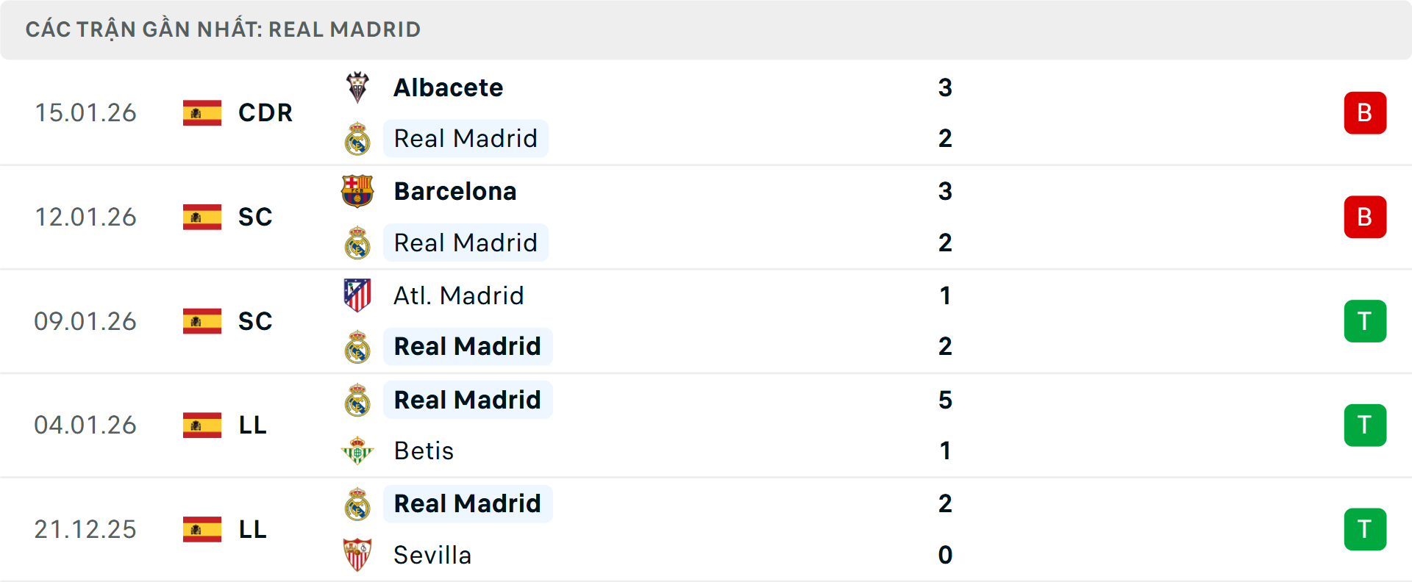The width and height of the screenshot is (1412, 582).
Task: Open the CÁC TRẬN GẦN NHẤT header
Action: (x=223, y=29)
